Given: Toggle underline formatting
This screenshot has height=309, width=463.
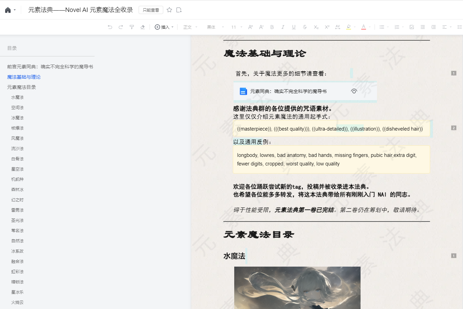Looking at the screenshot, I should [294, 27].
